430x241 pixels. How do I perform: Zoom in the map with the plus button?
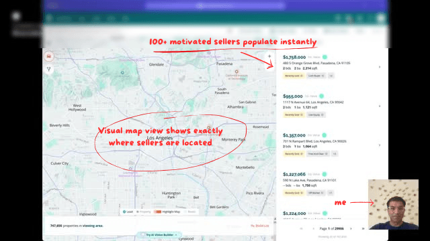[x=269, y=56]
